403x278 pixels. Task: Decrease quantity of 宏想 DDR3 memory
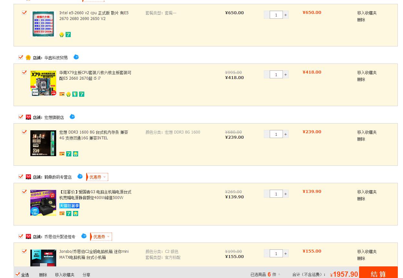pos(266,134)
